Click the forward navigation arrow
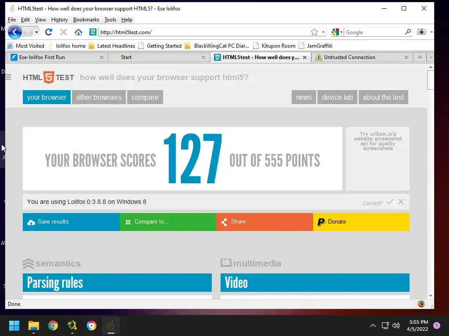 click(29, 32)
